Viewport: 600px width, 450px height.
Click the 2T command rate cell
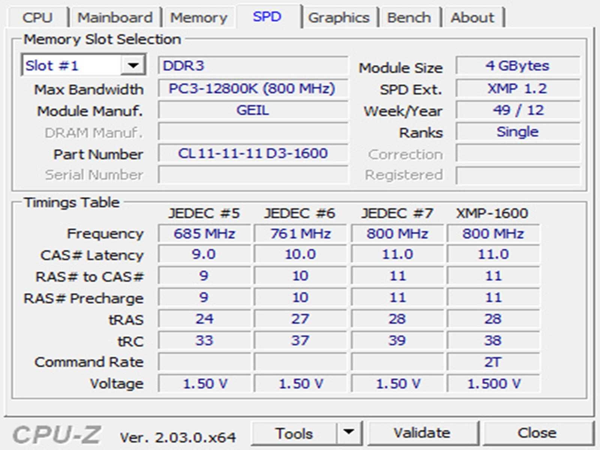493,362
